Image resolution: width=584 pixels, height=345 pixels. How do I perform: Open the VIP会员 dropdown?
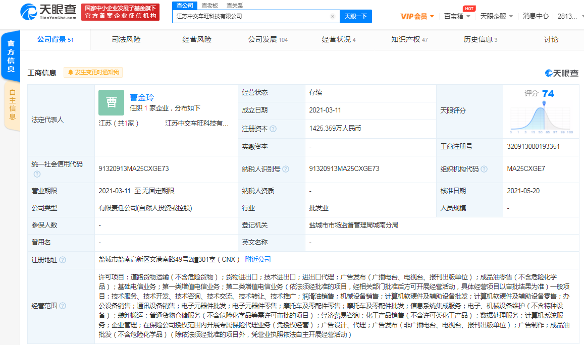[417, 16]
